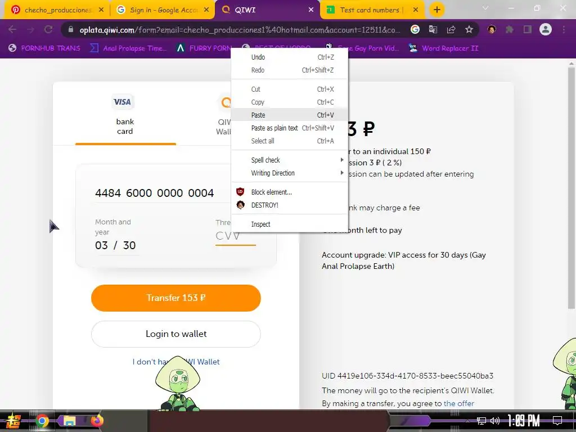Choose Paste in context menu

click(290, 115)
